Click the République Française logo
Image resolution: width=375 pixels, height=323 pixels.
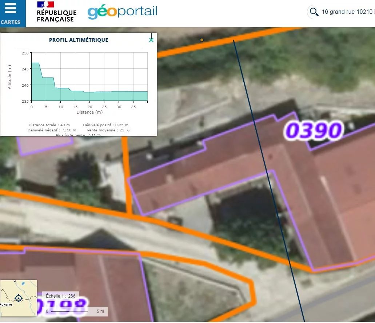tap(56, 12)
